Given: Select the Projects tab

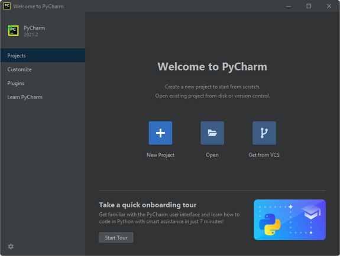Looking at the screenshot, I should tap(43, 55).
